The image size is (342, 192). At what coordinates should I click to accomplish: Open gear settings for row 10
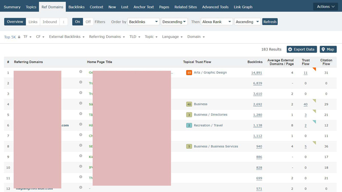tap(81, 166)
